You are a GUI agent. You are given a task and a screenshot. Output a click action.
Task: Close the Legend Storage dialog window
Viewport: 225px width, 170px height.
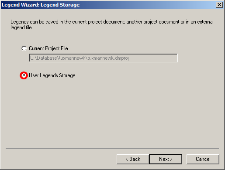point(219,5)
